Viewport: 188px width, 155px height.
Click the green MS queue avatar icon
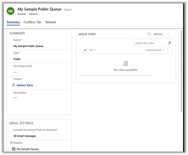point(11,11)
